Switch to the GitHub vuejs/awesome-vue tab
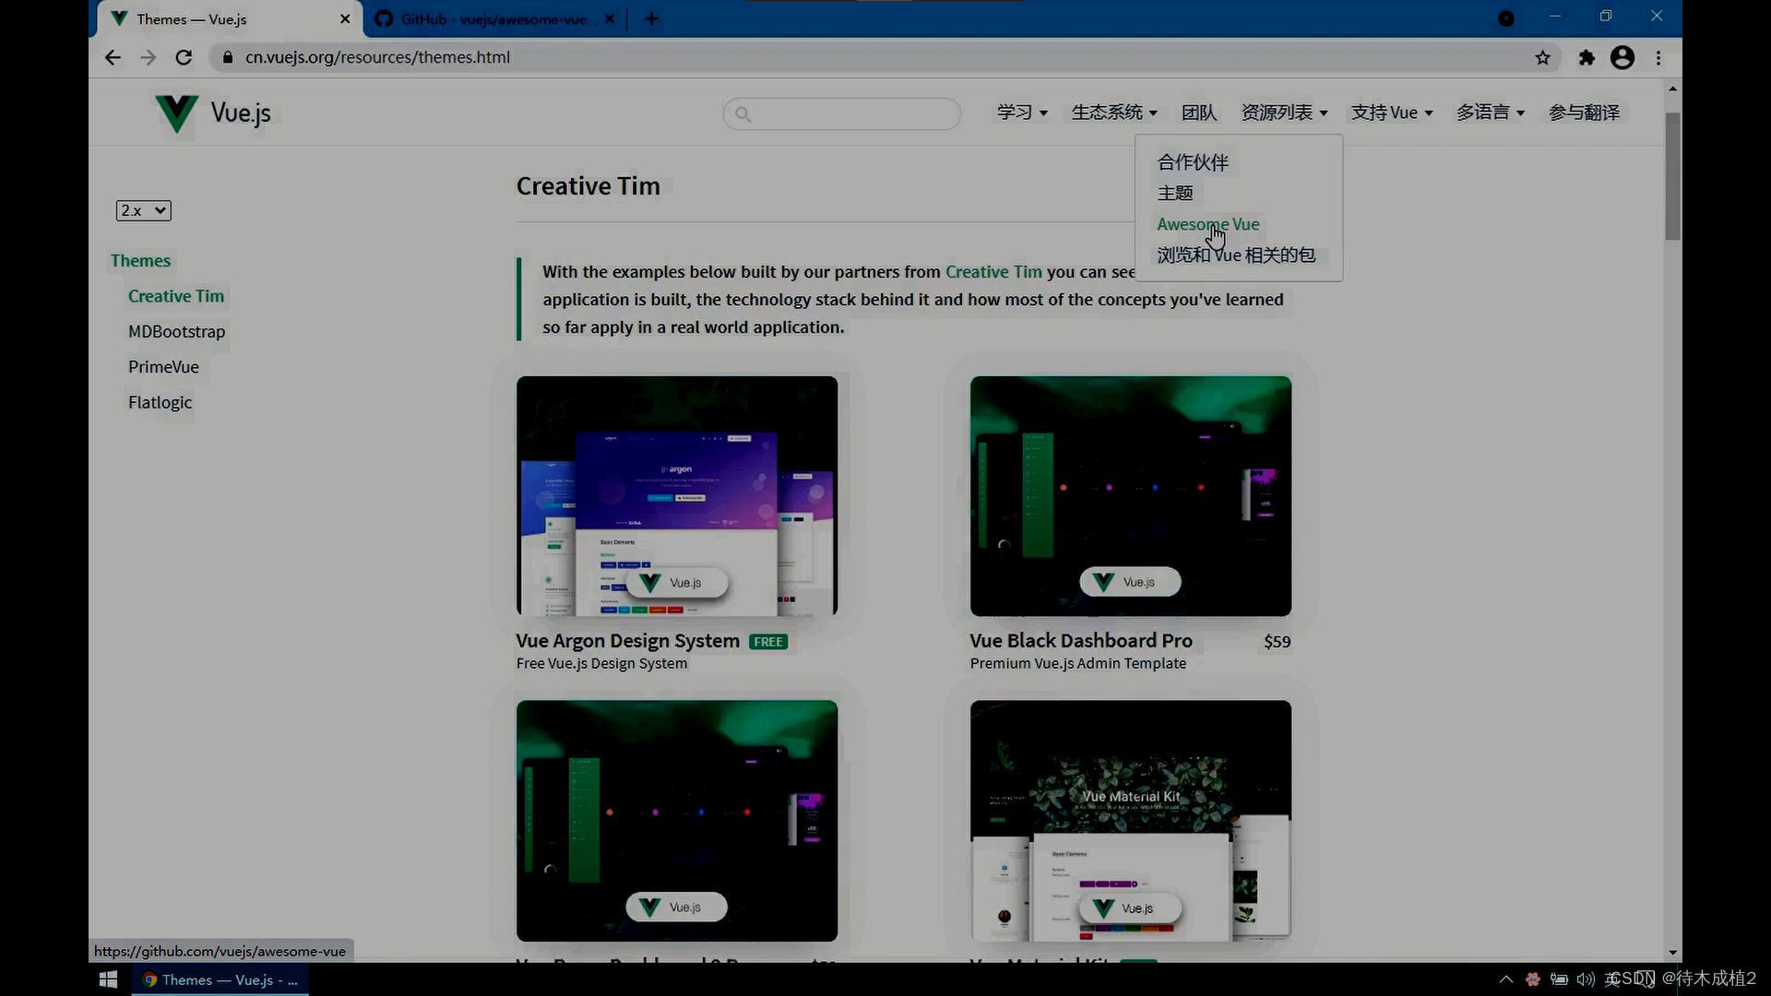Viewport: 1771px width, 996px height. (494, 18)
